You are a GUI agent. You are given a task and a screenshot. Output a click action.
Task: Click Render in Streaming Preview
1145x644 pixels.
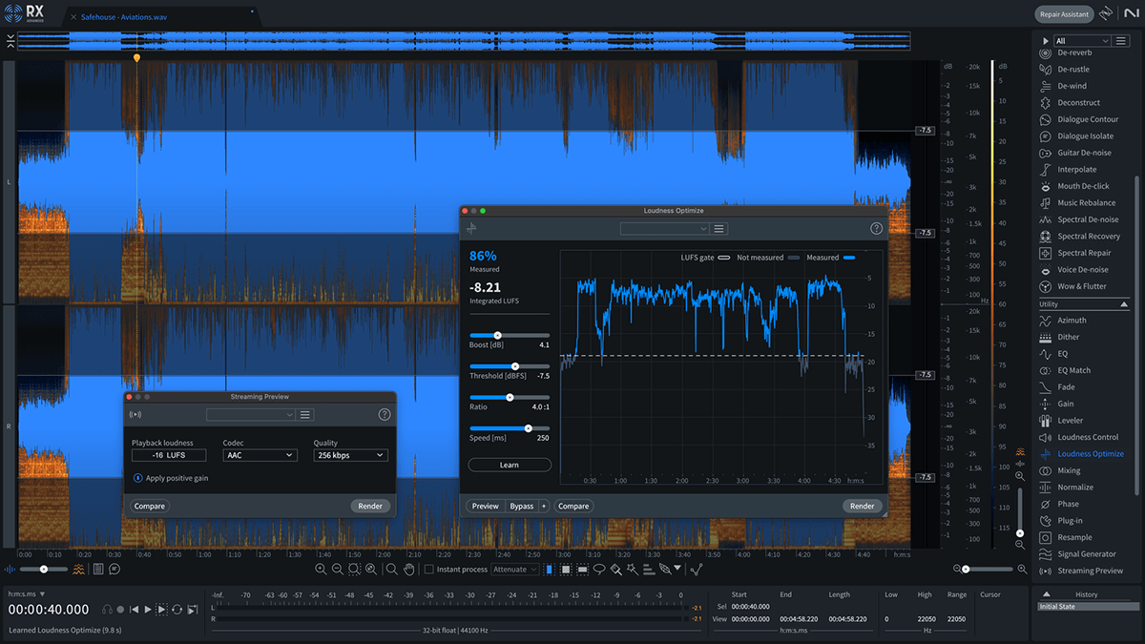[x=370, y=507]
